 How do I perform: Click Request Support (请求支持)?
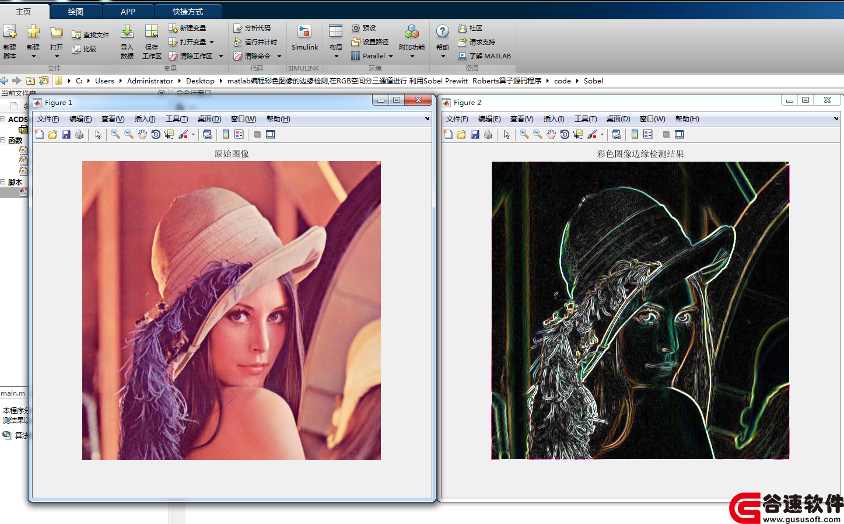point(477,42)
